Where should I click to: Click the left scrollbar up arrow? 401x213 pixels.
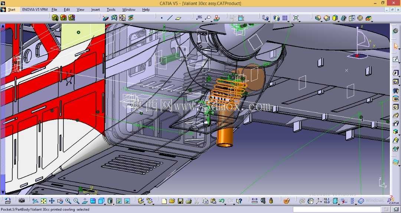point(3,26)
